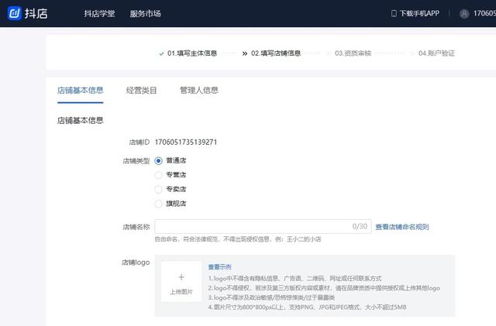Open 抖店学堂 menu item
496x326 pixels.
click(x=99, y=14)
